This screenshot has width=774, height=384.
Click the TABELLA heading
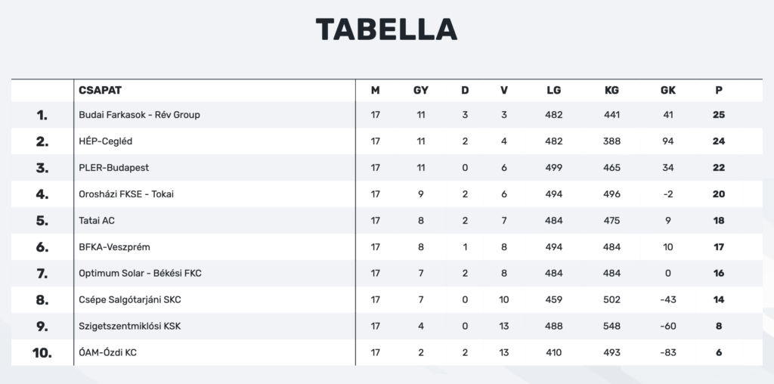point(386,29)
